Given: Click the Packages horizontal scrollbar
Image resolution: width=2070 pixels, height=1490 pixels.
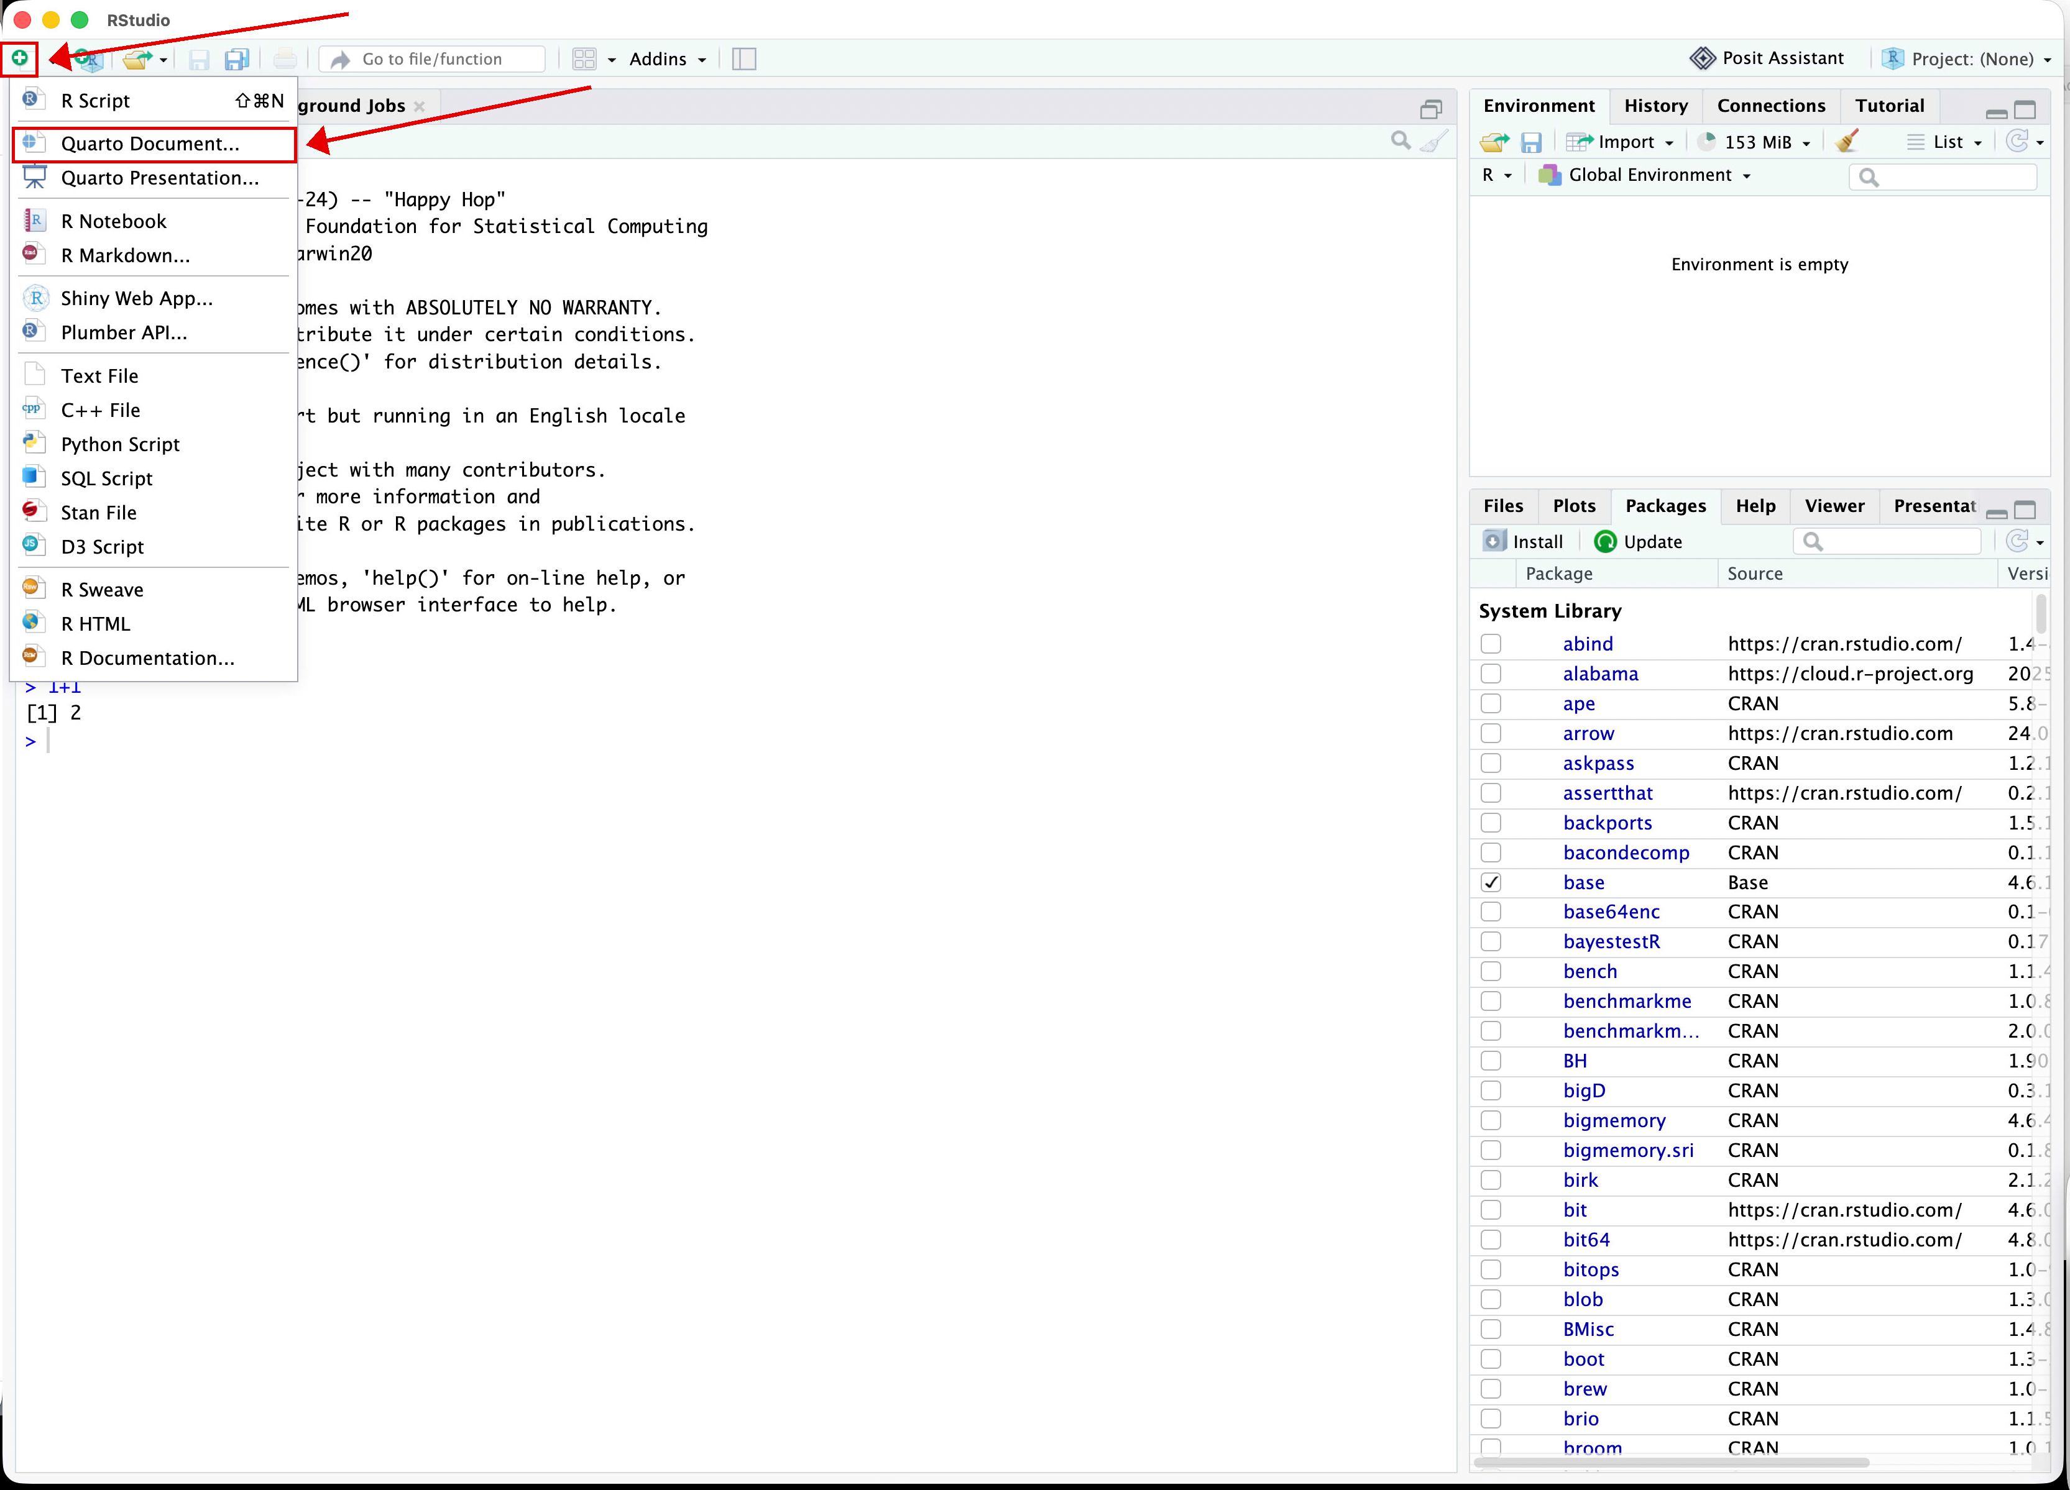Looking at the screenshot, I should click(x=1671, y=1461).
